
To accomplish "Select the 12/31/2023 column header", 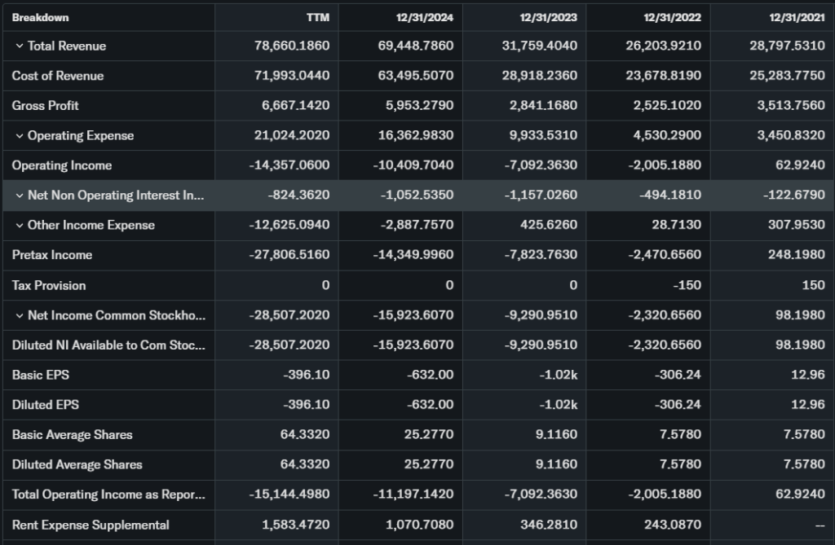I will click(548, 17).
